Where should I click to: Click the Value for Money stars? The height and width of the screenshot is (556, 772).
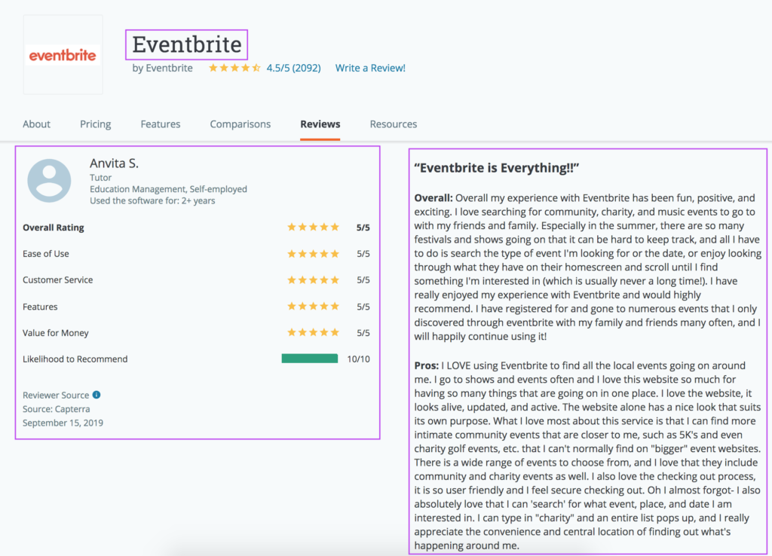313,333
